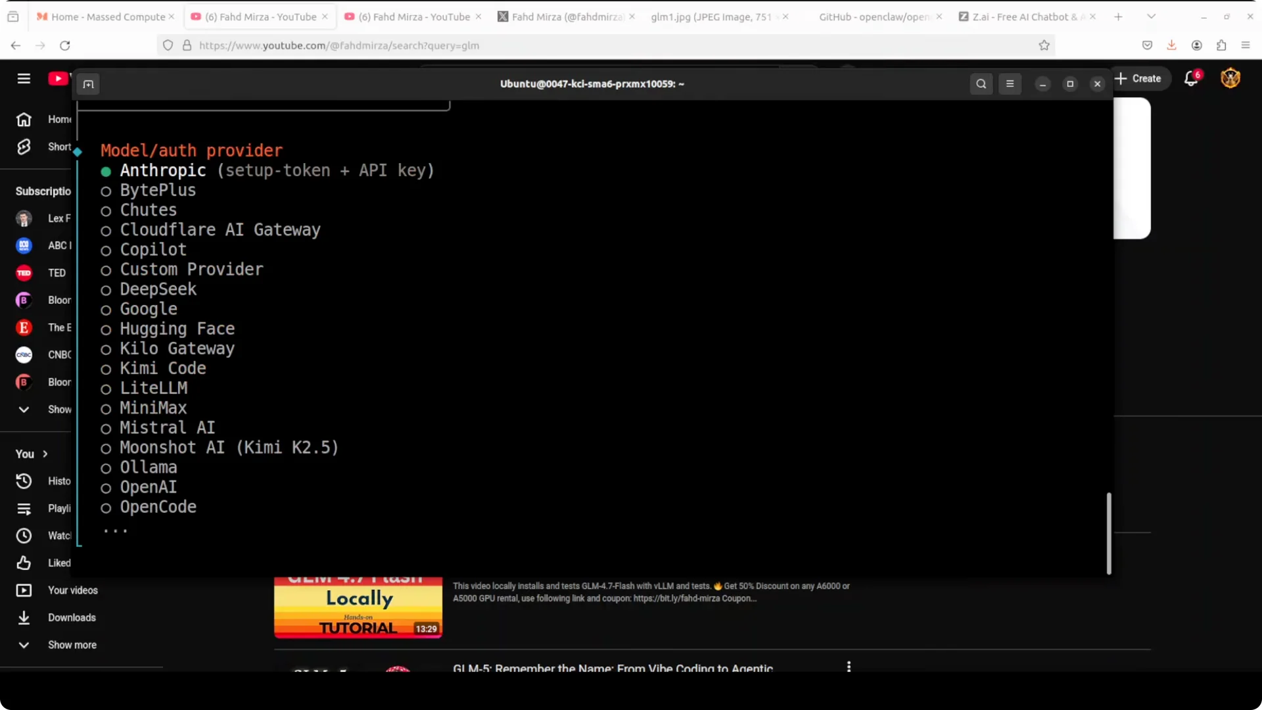Open Watch later in sidebar
The height and width of the screenshot is (710, 1262).
click(43, 536)
